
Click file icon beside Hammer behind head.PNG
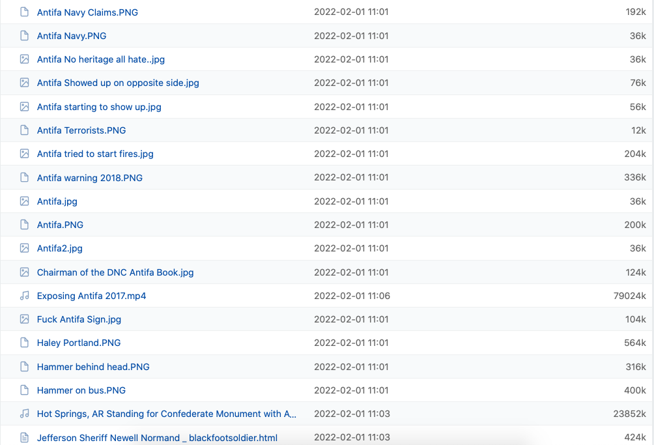click(x=25, y=367)
